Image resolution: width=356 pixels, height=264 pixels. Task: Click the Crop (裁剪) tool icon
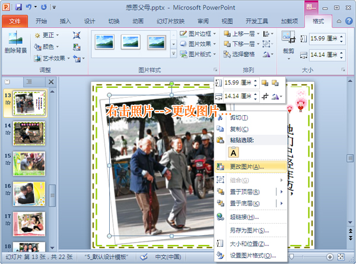[288, 37]
